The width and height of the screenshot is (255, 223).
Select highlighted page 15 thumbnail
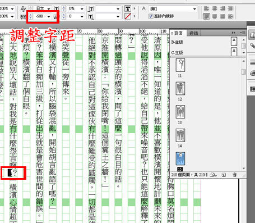[x=180, y=158]
